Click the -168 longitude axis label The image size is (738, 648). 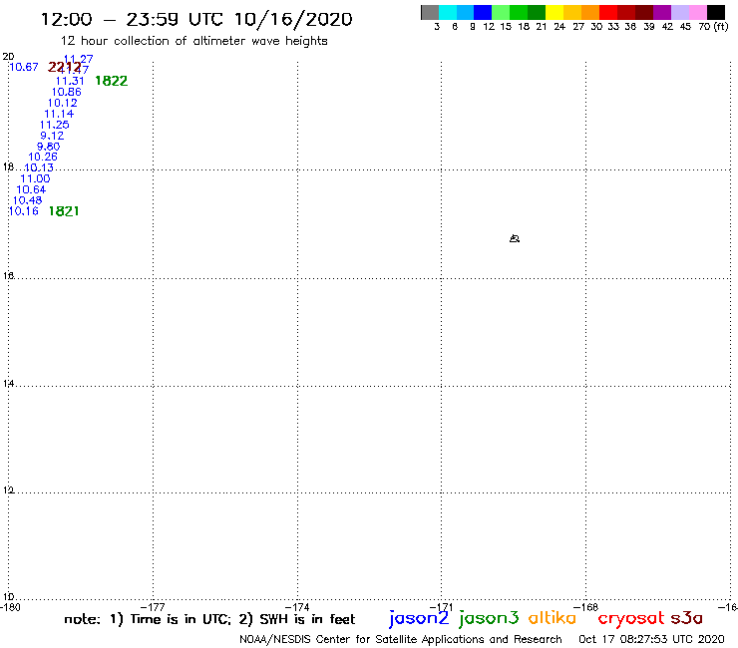tap(586, 607)
